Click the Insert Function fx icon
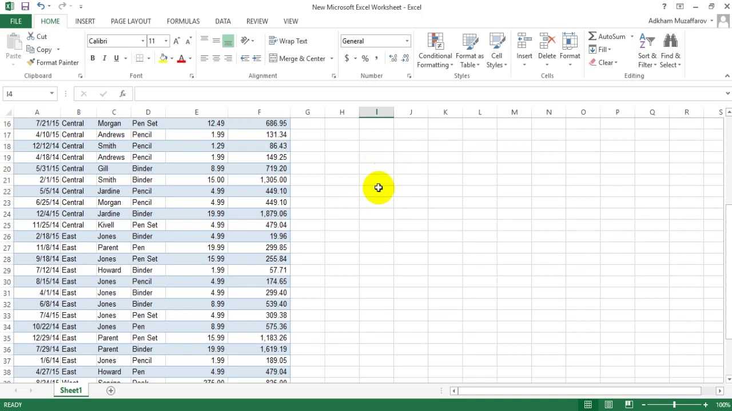 (x=122, y=94)
